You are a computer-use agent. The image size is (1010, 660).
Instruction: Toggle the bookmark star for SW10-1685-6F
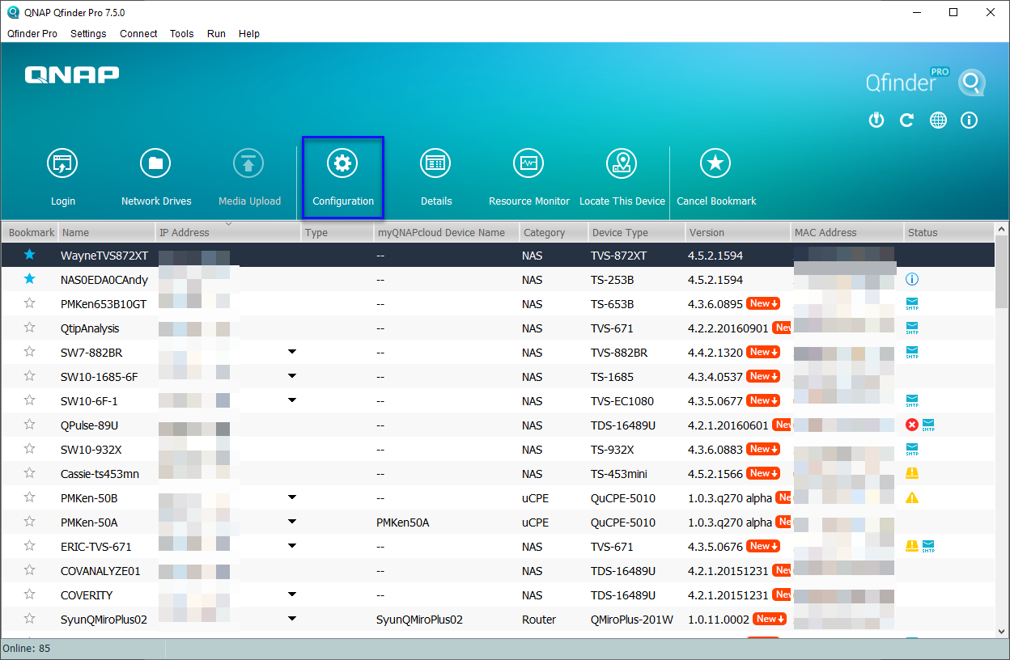[30, 376]
